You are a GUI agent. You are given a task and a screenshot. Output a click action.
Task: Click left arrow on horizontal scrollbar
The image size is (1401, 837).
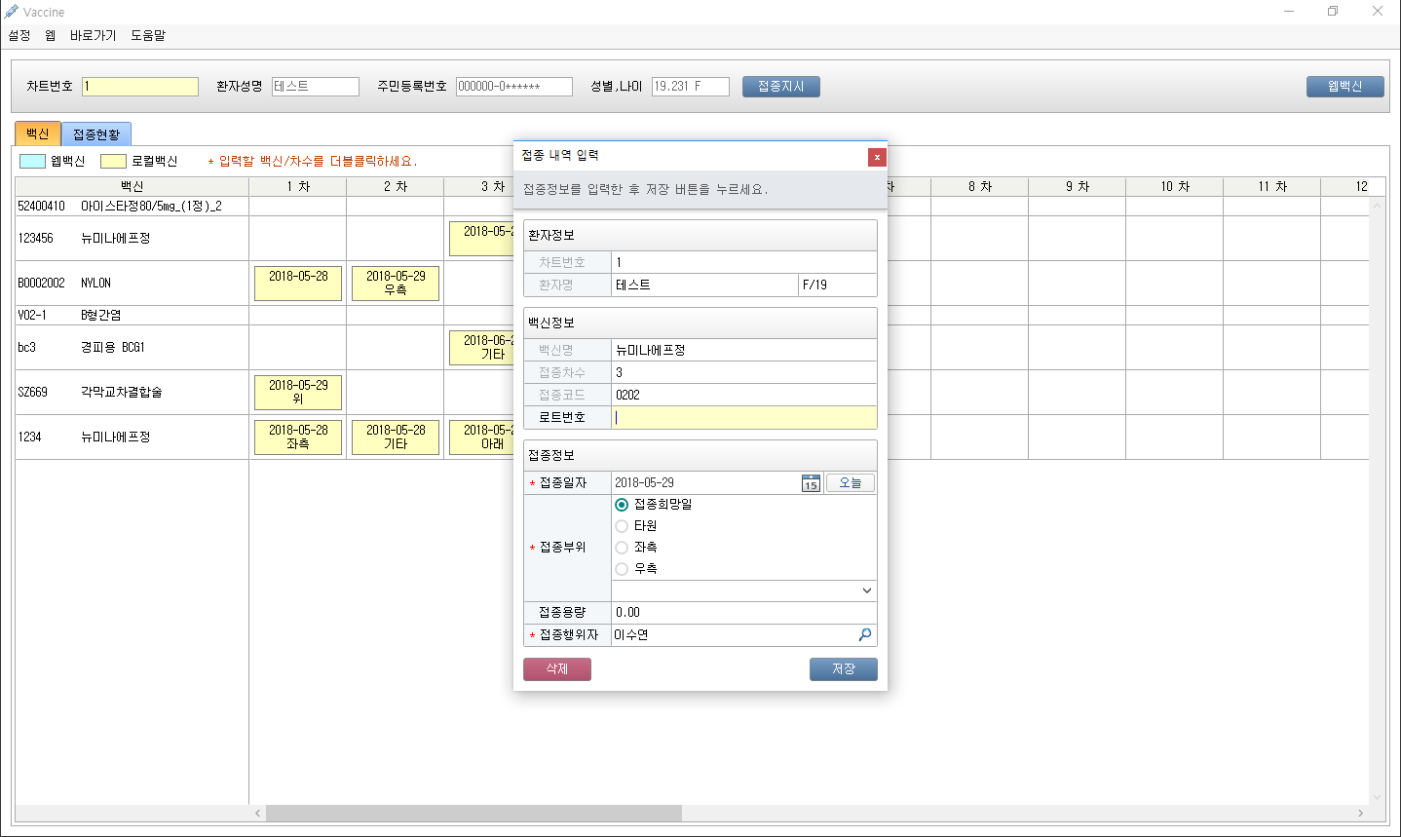258,813
